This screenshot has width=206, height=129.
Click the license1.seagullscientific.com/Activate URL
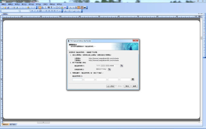point(104,58)
